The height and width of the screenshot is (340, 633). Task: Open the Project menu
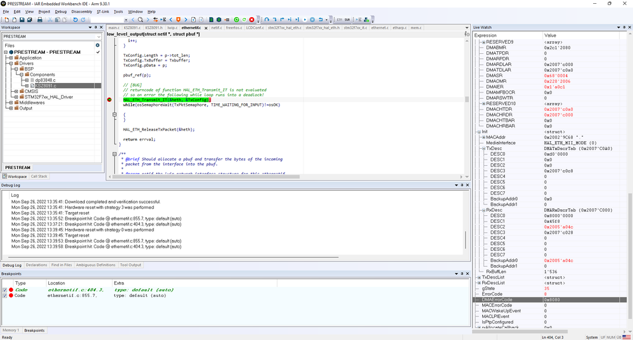pyautogui.click(x=44, y=11)
